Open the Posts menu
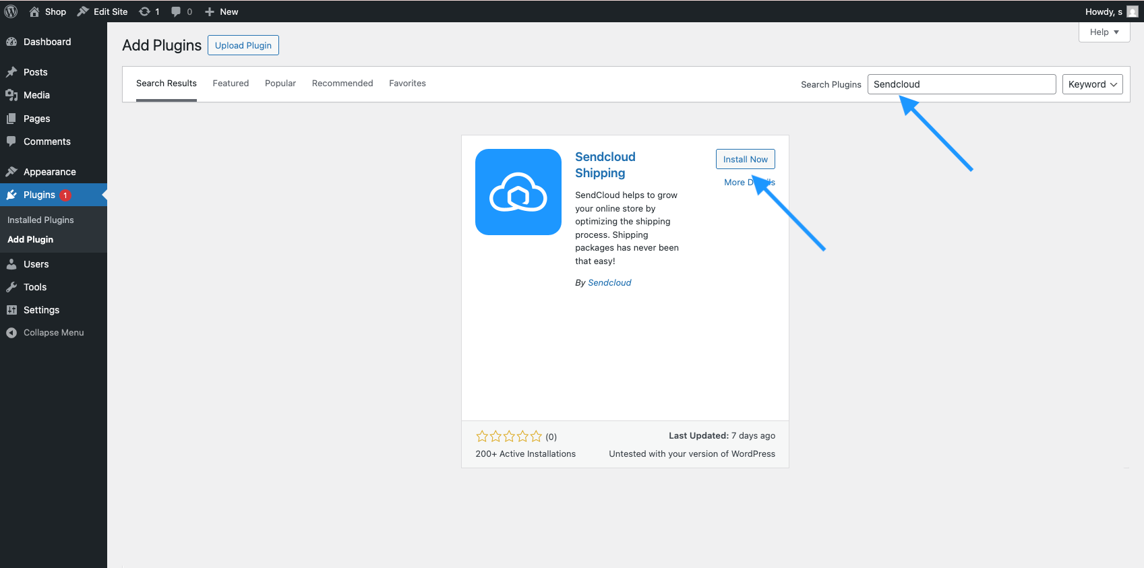Viewport: 1144px width, 568px height. (x=36, y=72)
